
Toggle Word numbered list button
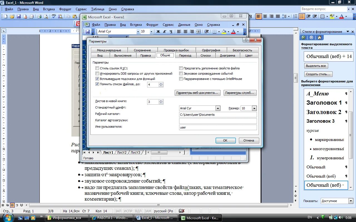point(296,17)
